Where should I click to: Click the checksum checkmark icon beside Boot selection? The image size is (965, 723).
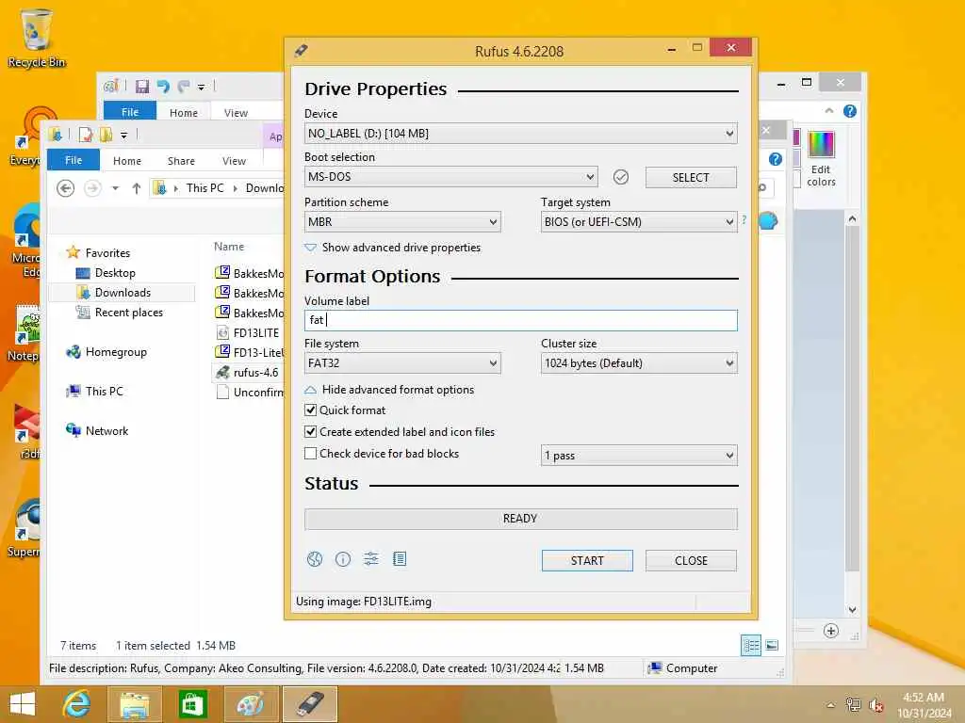point(621,177)
